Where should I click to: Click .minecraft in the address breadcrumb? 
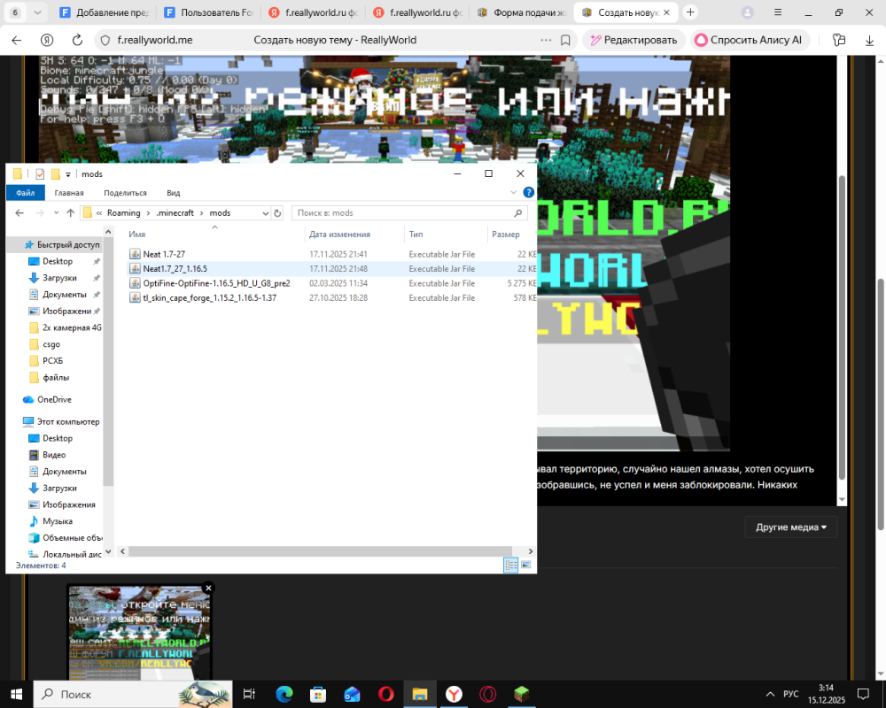point(175,213)
